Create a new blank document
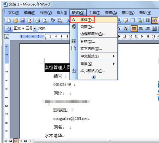159x143 pixels. pyautogui.click(x=9, y=20)
